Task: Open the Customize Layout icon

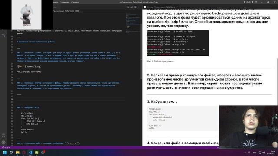Action: pyautogui.click(x=256, y=2)
